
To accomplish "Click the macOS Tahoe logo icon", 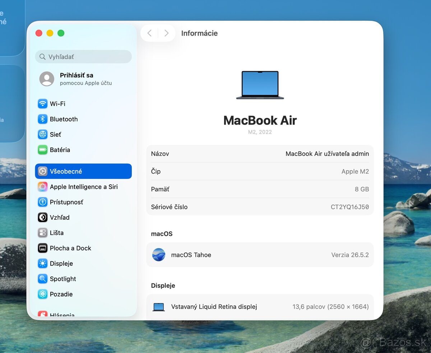I will tap(159, 255).
